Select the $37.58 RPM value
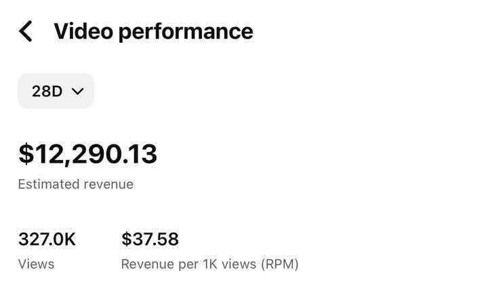488x297 pixels. coord(150,239)
